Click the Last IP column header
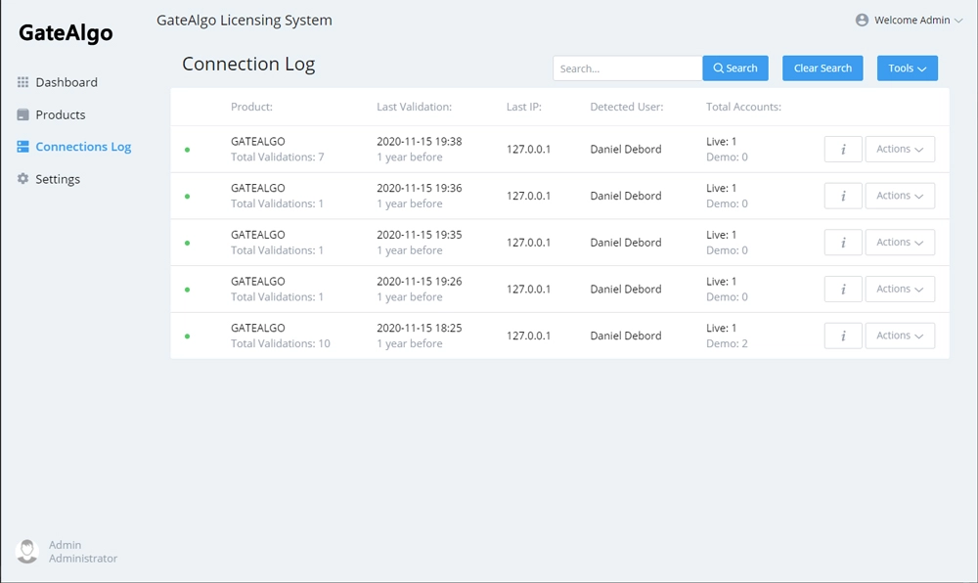The image size is (978, 583). pyautogui.click(x=524, y=107)
